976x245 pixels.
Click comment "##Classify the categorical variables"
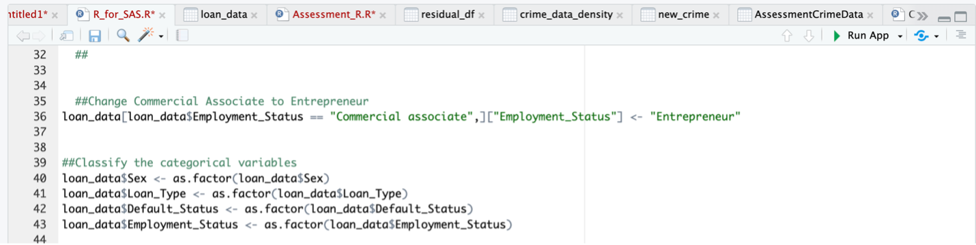(180, 163)
